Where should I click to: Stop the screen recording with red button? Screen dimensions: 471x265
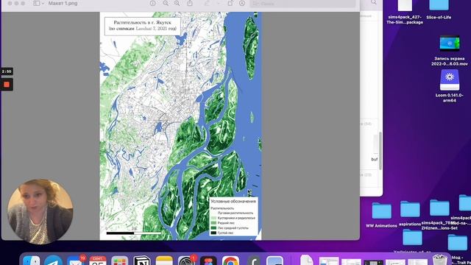pos(7,85)
